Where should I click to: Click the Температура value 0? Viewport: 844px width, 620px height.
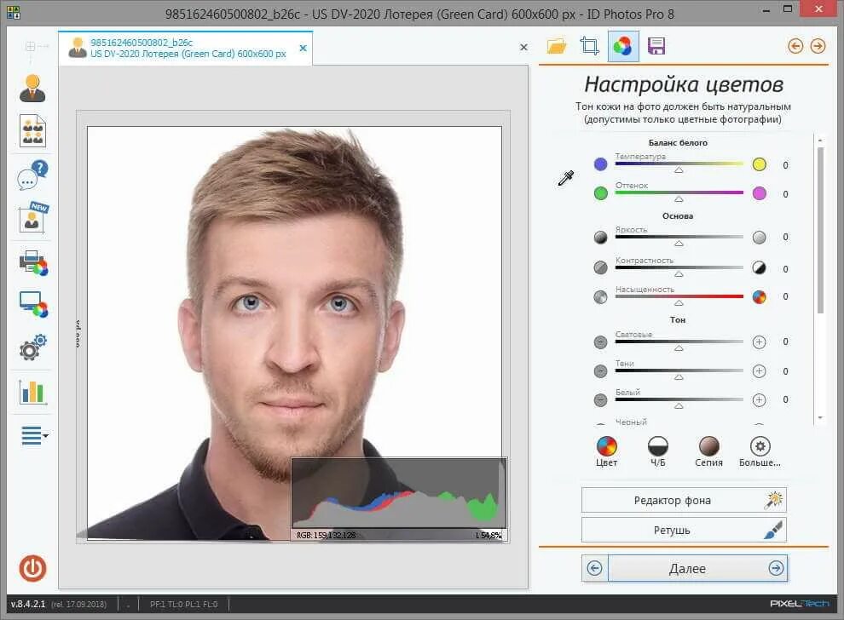[785, 165]
